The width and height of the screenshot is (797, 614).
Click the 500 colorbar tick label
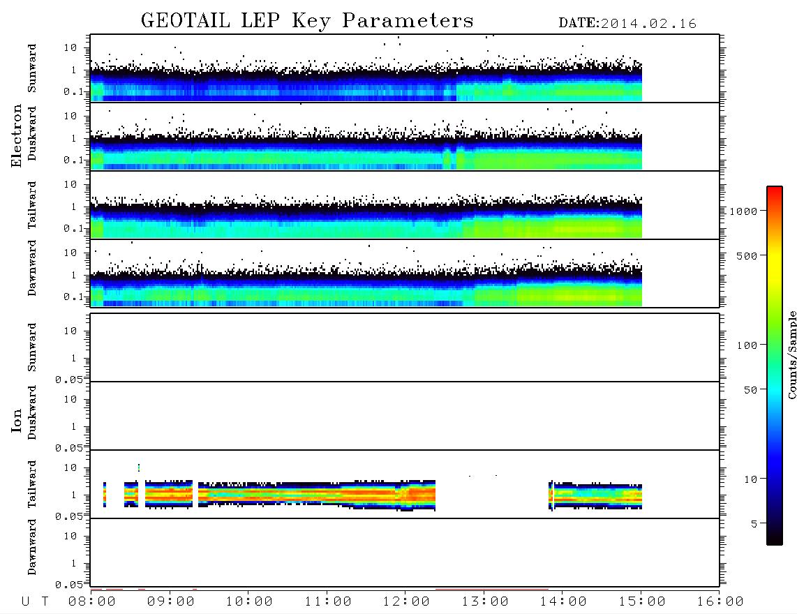pyautogui.click(x=747, y=255)
